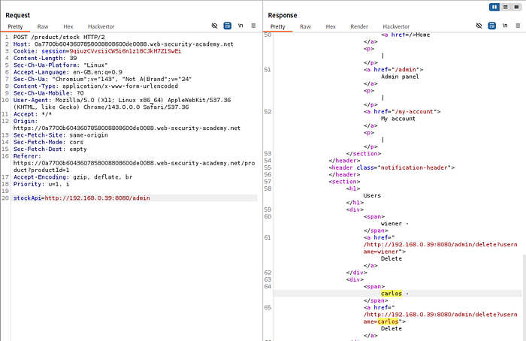Open the Response Render tab
The height and width of the screenshot is (341, 526).
coord(359,26)
